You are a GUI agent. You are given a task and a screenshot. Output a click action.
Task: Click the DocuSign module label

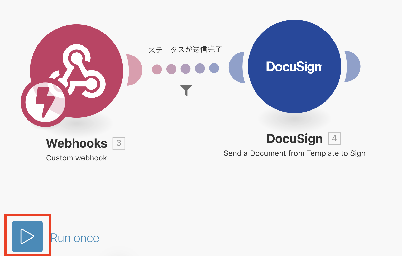(x=294, y=139)
